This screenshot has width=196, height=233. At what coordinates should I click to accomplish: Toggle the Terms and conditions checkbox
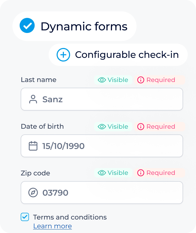pos(25,217)
